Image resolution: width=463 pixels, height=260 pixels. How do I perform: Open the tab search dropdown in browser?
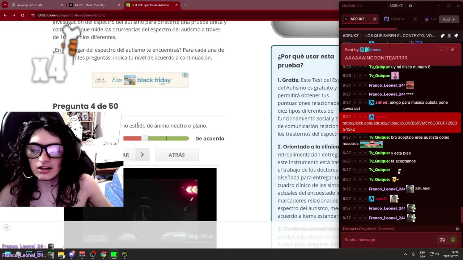[x=5, y=5]
